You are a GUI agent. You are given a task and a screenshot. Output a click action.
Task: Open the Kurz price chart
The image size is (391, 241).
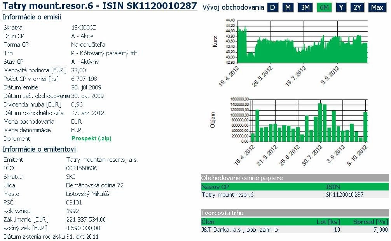click(x=302, y=42)
